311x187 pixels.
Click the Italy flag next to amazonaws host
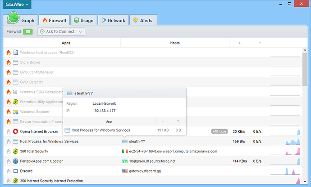tap(125, 151)
